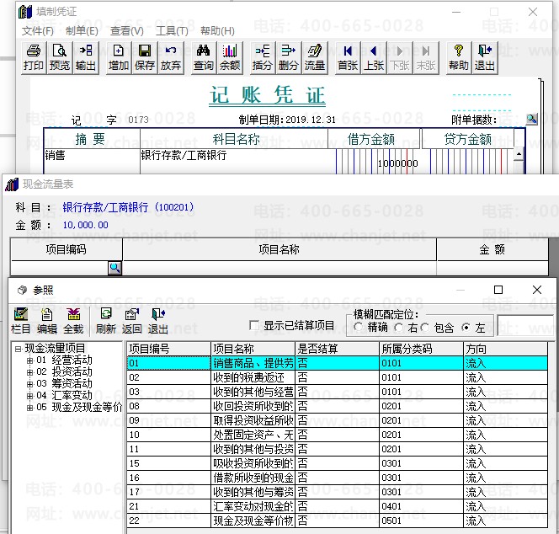Click the 全载 load-all icon
Image resolution: width=559 pixels, height=534 pixels.
[73, 321]
